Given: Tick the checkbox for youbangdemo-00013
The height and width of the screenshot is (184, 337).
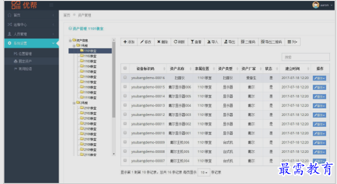Looking at the screenshot, I should pyautogui.click(x=125, y=105).
